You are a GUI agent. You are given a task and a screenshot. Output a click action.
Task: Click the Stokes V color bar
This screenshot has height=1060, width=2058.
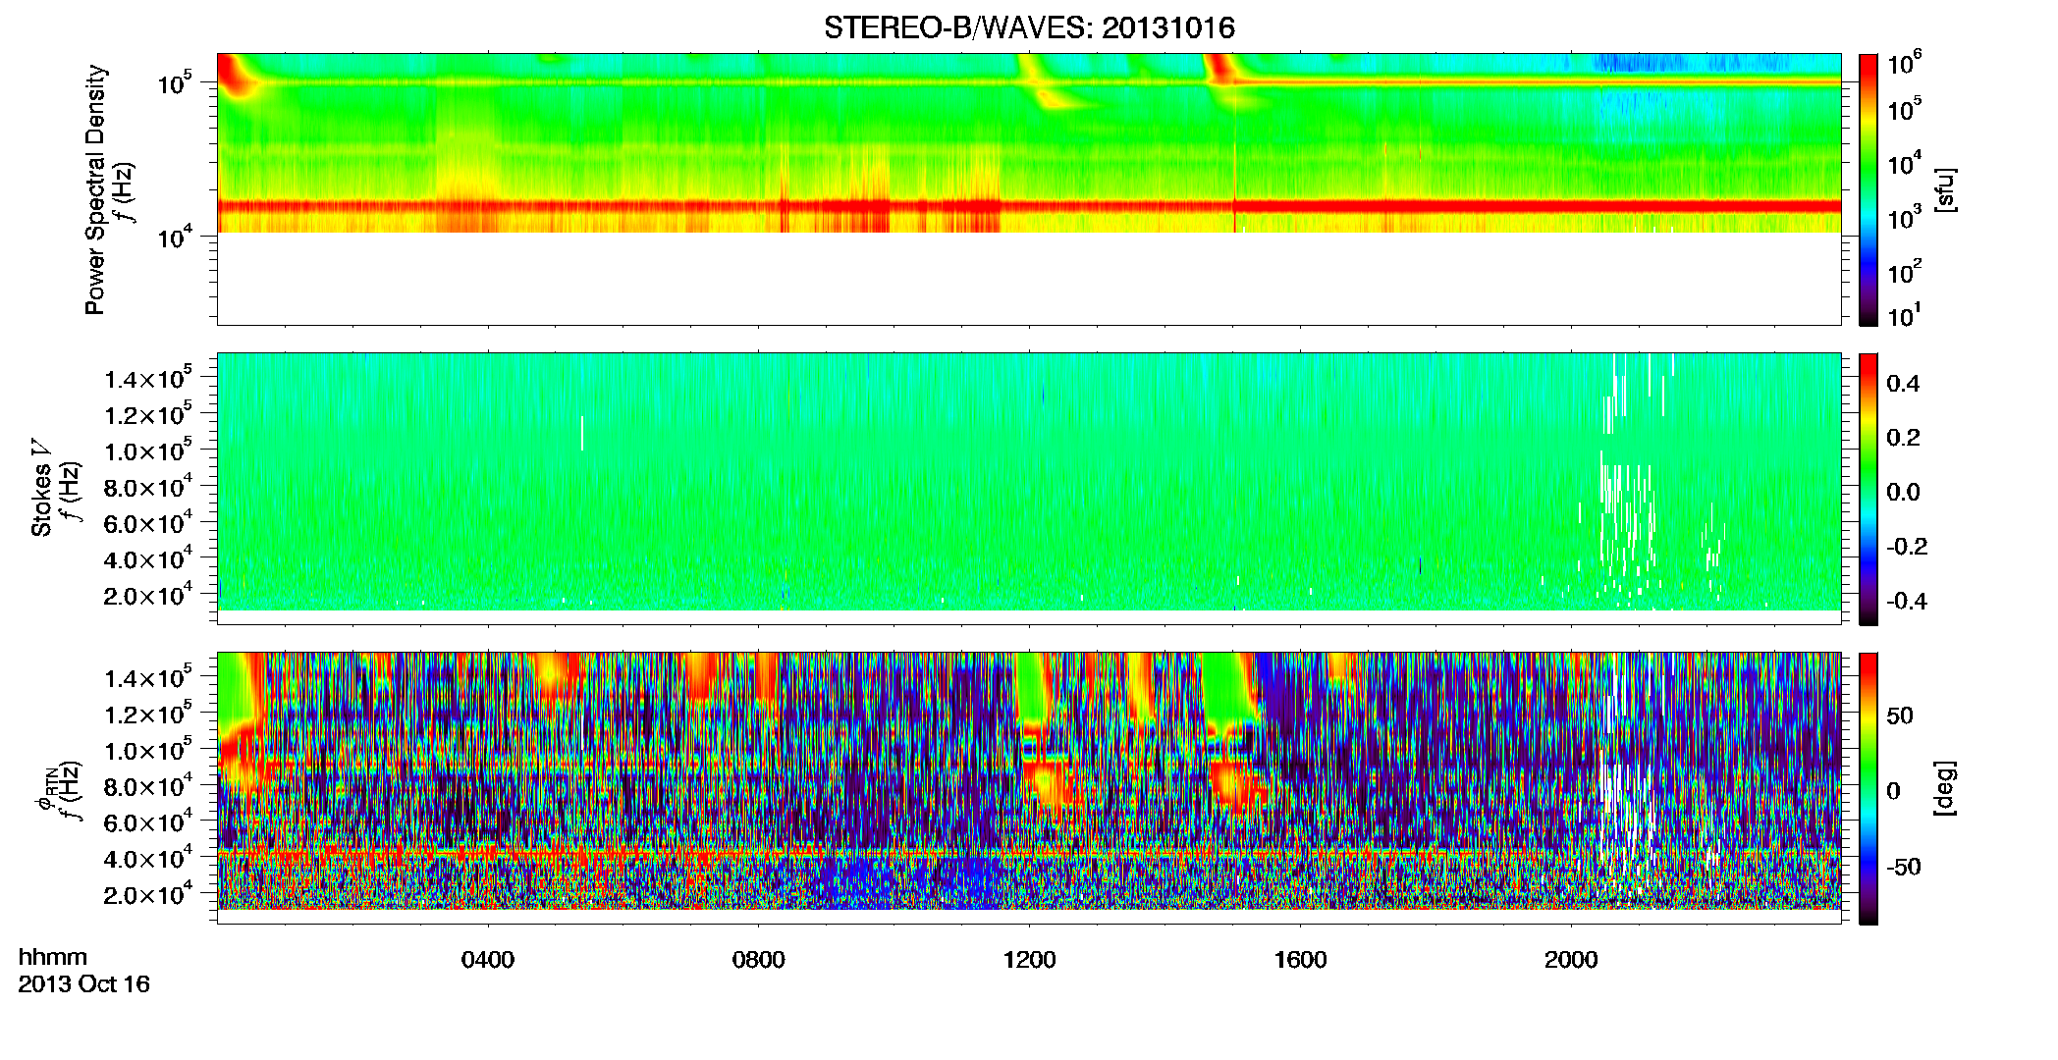(1868, 489)
